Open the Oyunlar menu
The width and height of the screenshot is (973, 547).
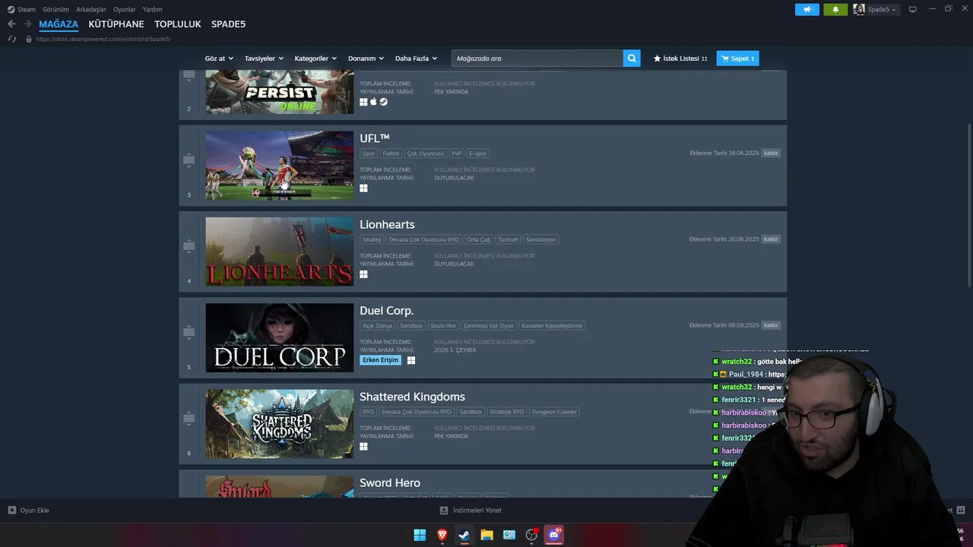tap(125, 9)
